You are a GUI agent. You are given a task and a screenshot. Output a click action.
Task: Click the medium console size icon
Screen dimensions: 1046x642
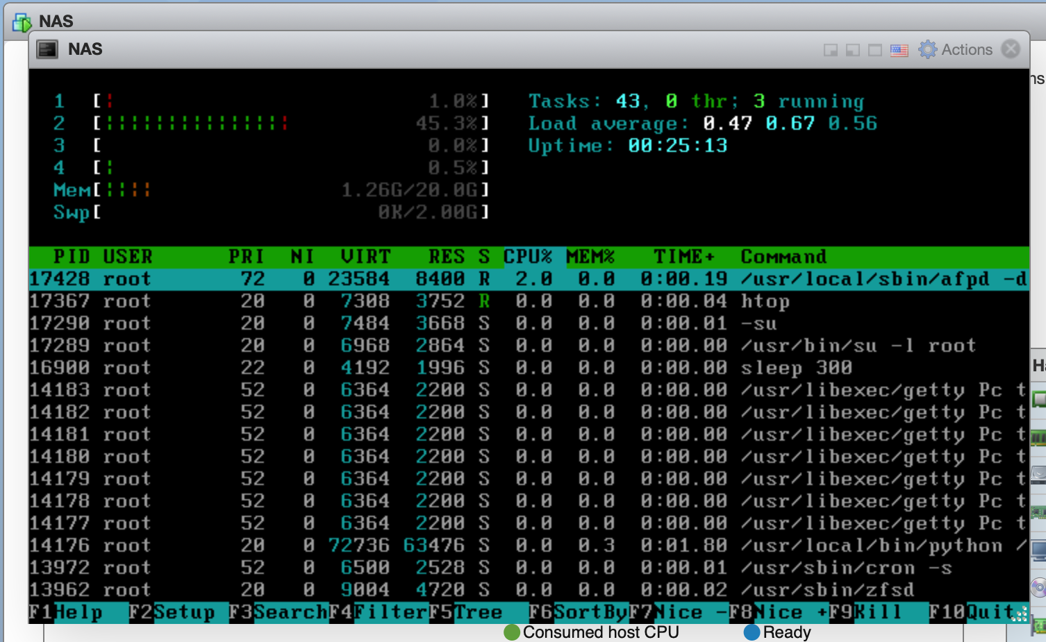[852, 50]
